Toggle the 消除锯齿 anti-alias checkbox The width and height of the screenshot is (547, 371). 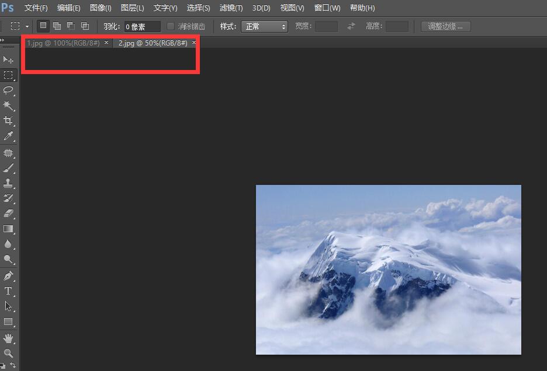coord(171,26)
